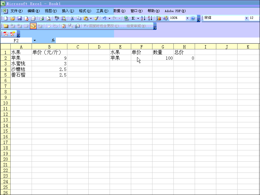Expand the Name Box dropdown arrow
The height and width of the screenshot is (195, 260).
[x=35, y=40]
